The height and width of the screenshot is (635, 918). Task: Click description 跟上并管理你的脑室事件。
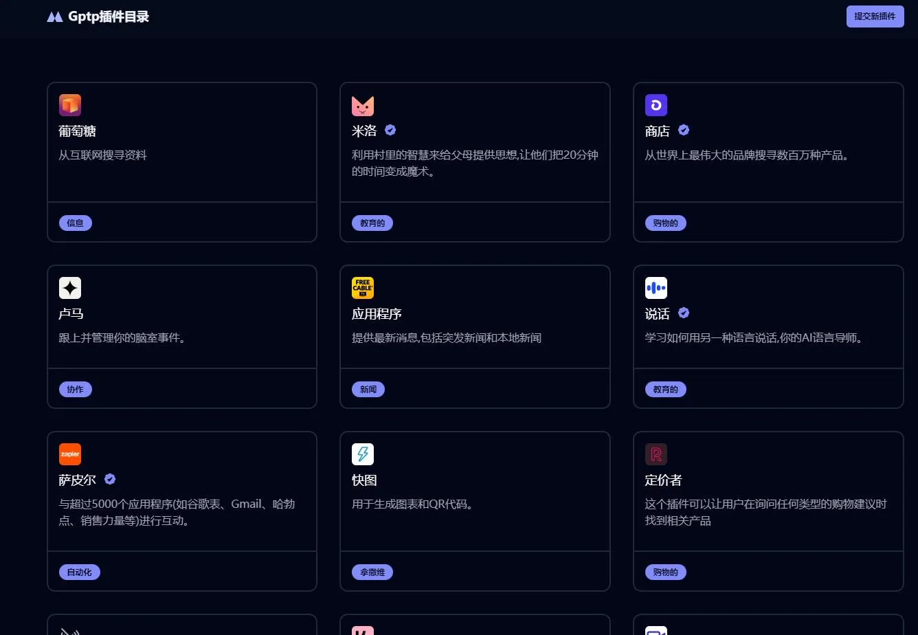tap(122, 337)
